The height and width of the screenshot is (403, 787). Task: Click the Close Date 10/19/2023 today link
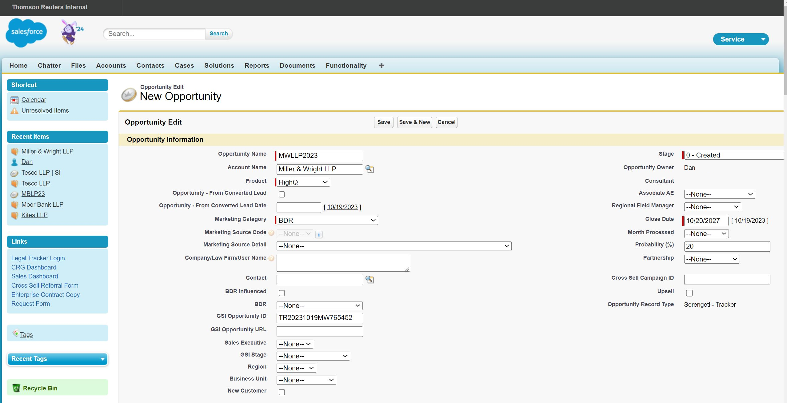pos(750,221)
